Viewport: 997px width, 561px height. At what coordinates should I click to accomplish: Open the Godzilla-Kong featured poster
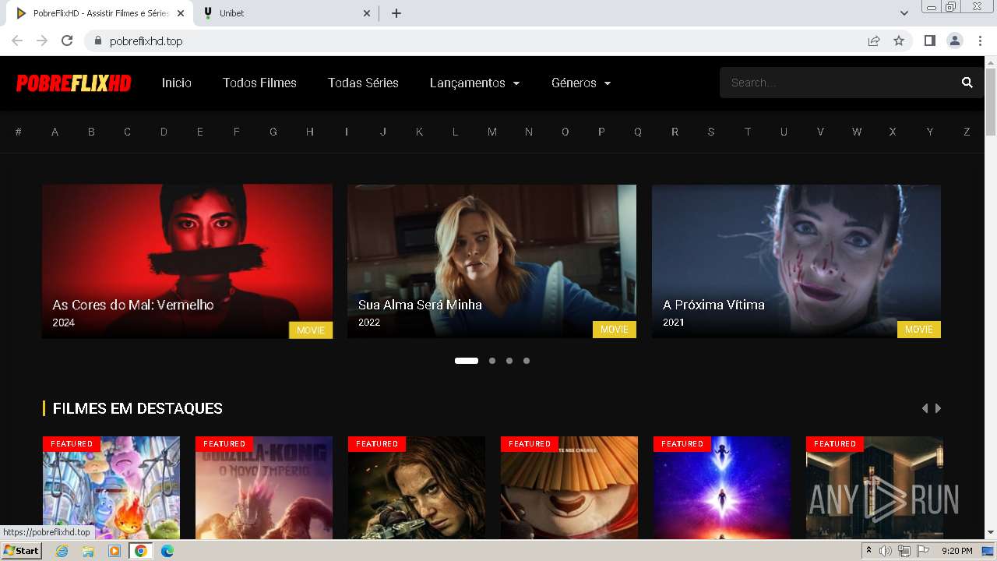pyautogui.click(x=264, y=488)
